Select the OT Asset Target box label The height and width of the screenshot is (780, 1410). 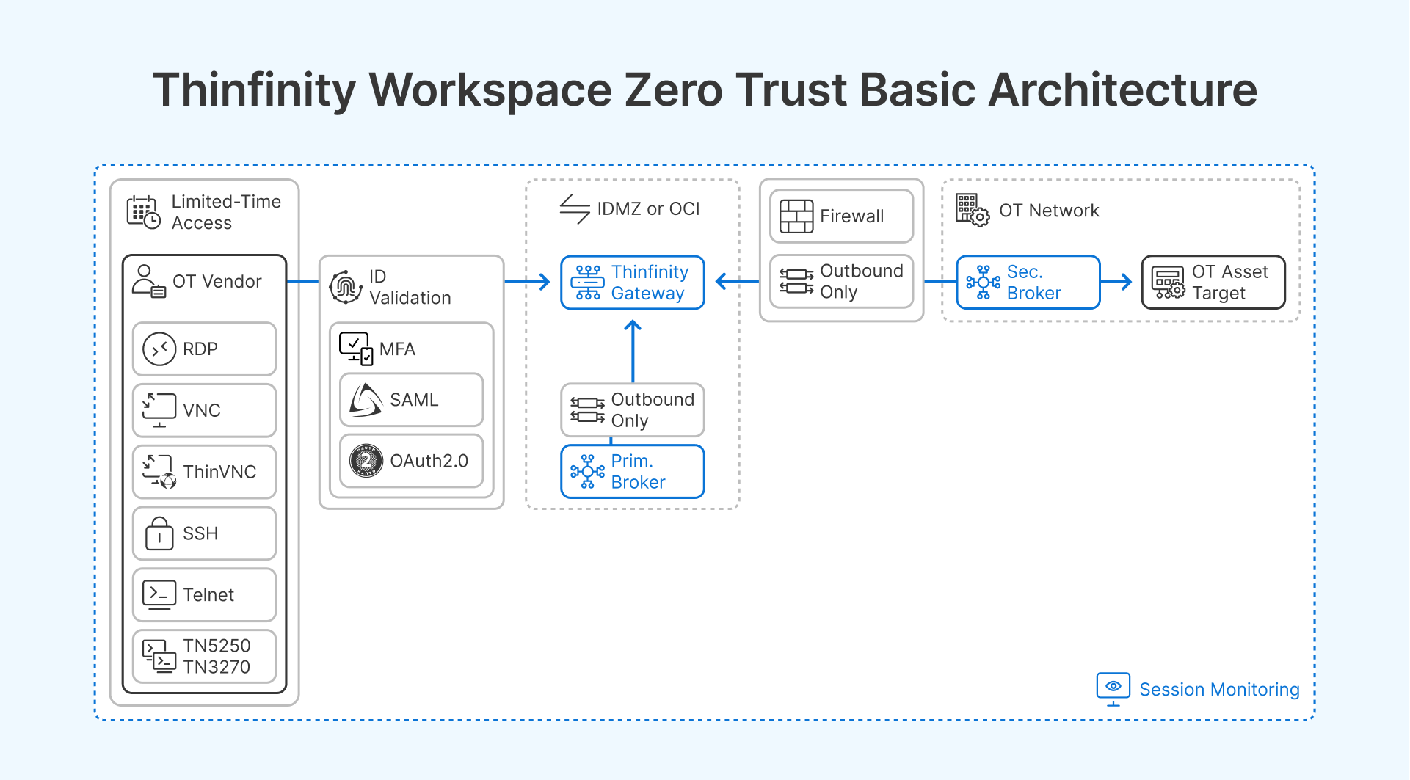point(1229,283)
